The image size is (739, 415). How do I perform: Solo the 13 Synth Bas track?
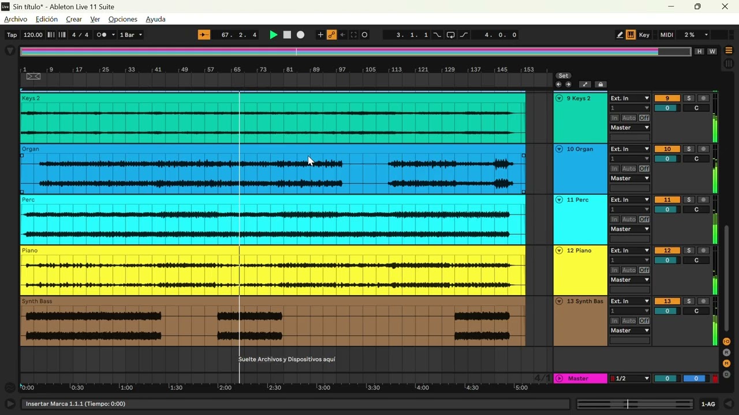coord(688,301)
